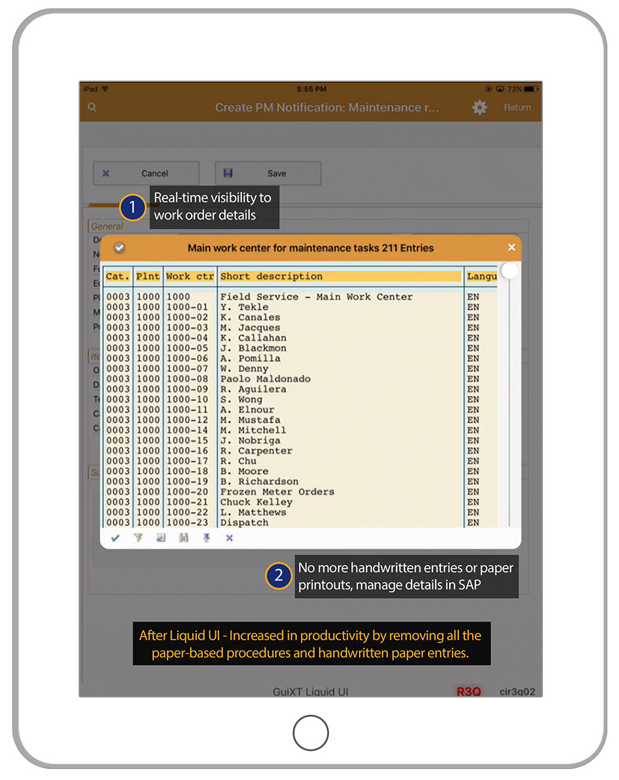
Task: Click the Short description column header
Action: [340, 276]
